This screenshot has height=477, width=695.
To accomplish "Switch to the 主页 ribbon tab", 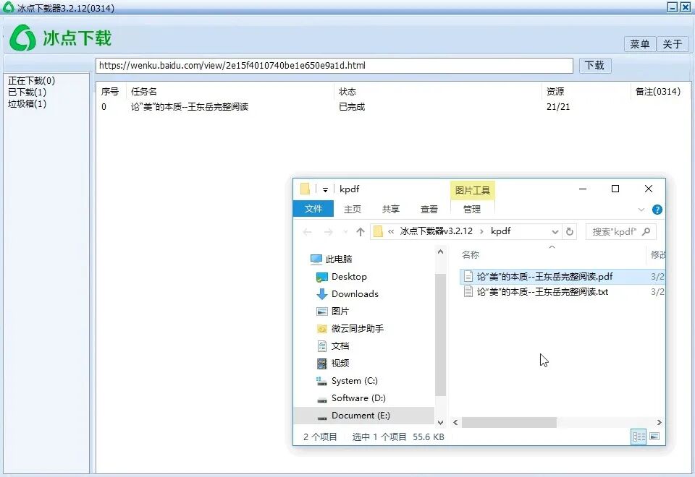I will [353, 209].
